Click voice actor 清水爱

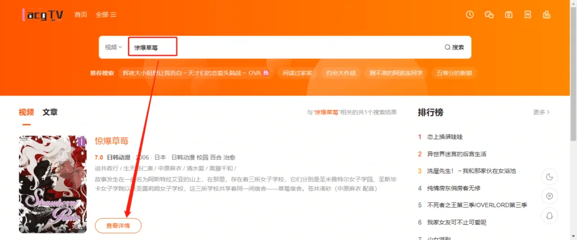195,168
